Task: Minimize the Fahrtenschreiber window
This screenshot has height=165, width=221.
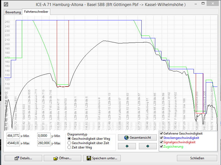Action: 196,4
